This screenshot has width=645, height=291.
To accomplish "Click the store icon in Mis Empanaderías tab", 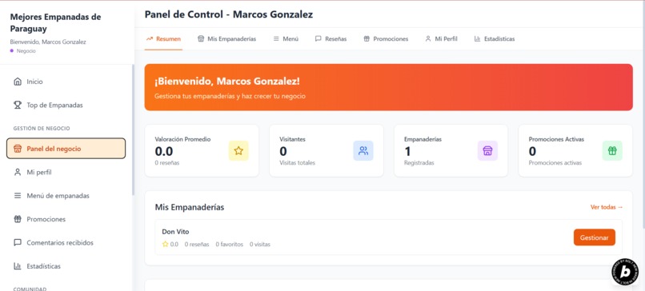I will pos(201,39).
